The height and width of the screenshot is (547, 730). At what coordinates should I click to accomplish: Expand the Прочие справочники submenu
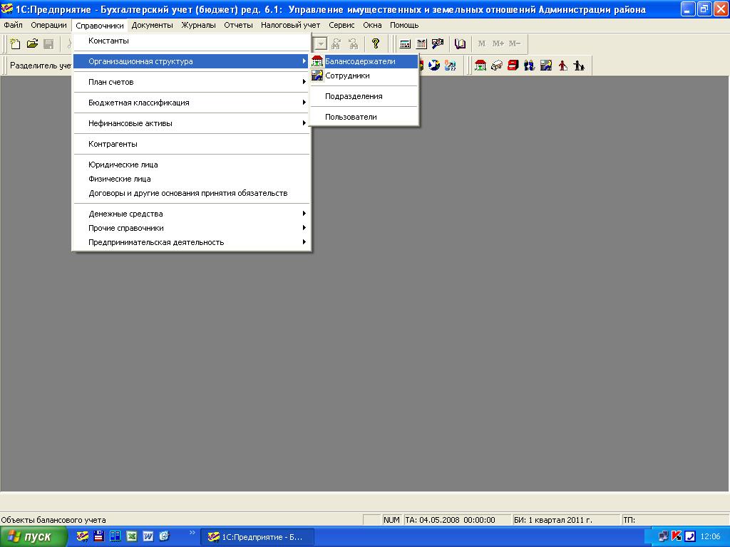tap(191, 229)
